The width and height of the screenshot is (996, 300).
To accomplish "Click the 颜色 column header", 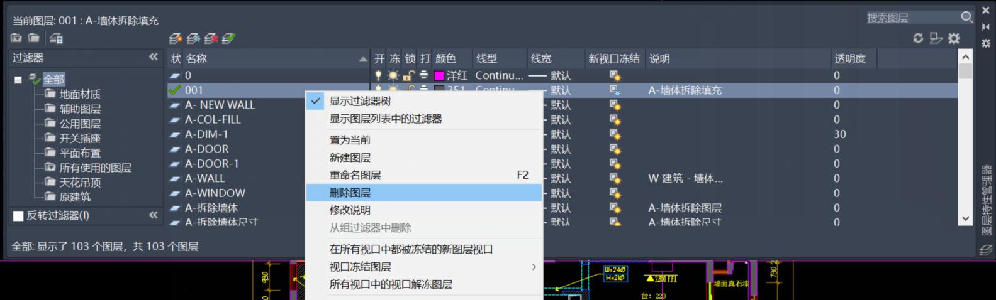I will (x=452, y=58).
